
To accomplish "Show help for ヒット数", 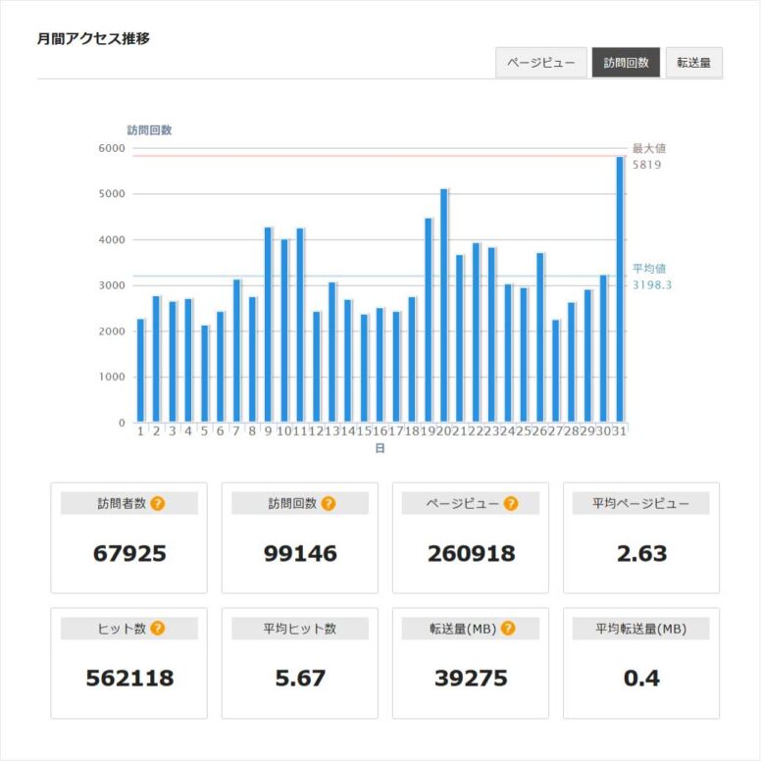I will pyautogui.click(x=158, y=629).
